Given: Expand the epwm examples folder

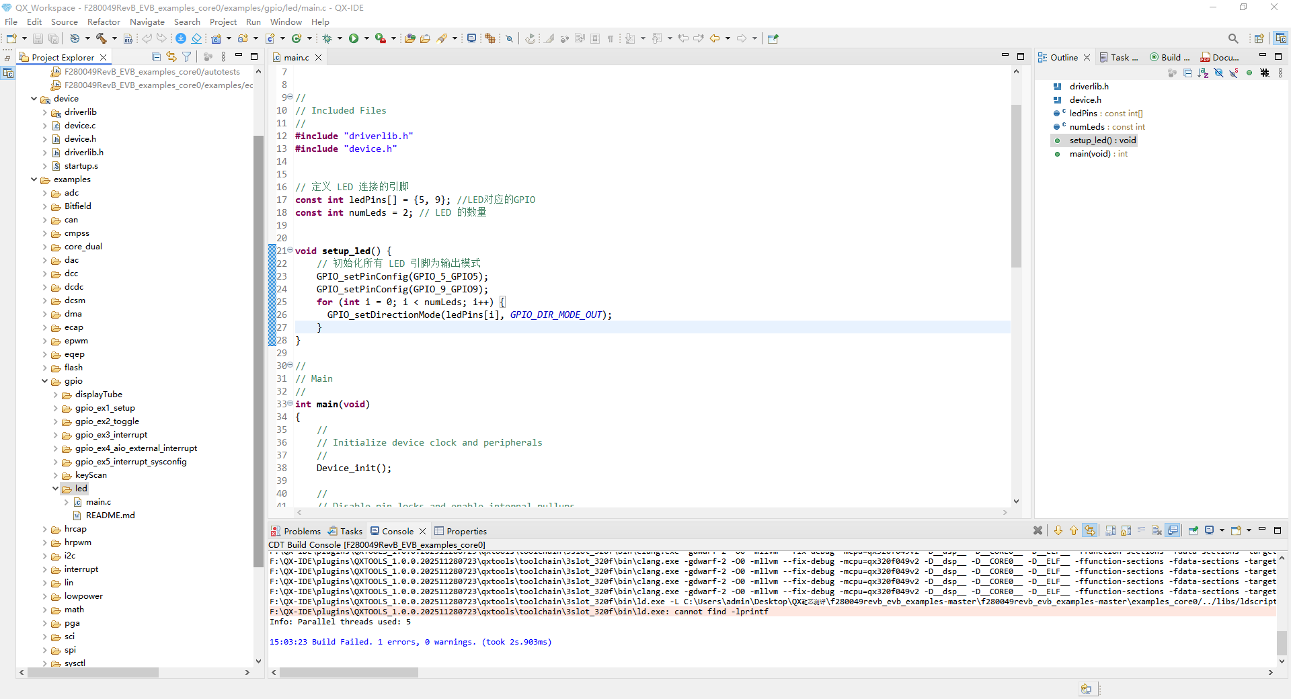Looking at the screenshot, I should tap(45, 341).
